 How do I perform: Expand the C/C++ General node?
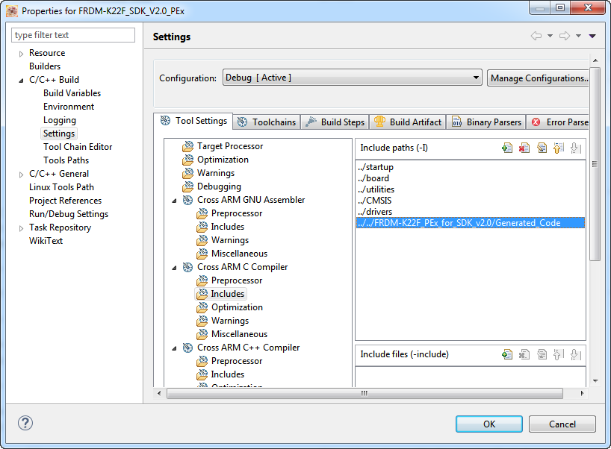coord(21,174)
